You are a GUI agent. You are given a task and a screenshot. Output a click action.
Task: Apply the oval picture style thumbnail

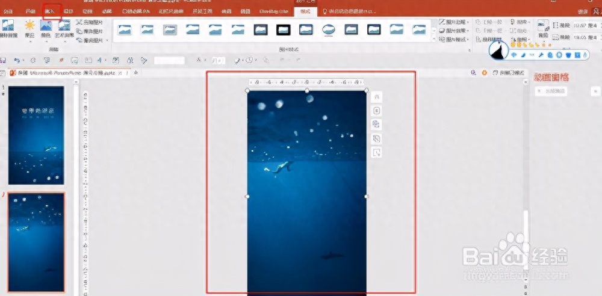click(328, 29)
